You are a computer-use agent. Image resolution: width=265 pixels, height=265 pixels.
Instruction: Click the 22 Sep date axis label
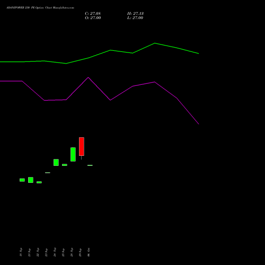[38, 252]
